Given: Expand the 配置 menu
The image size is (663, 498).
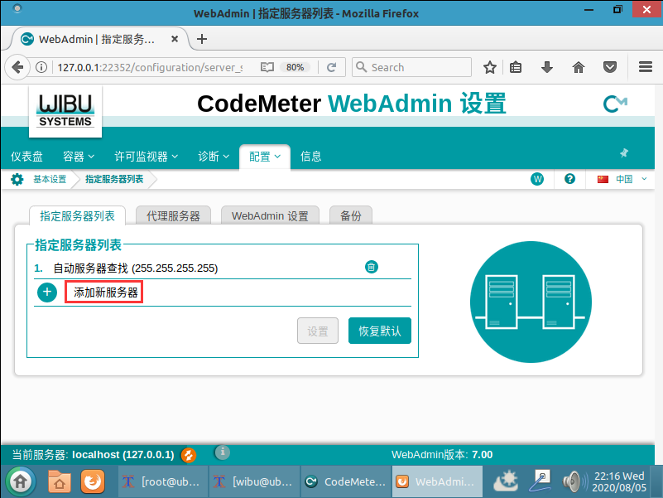Looking at the screenshot, I should (265, 157).
